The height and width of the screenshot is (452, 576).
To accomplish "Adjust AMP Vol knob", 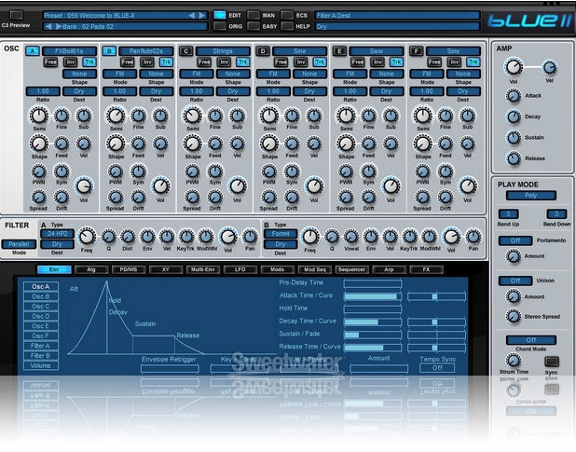I will (514, 67).
